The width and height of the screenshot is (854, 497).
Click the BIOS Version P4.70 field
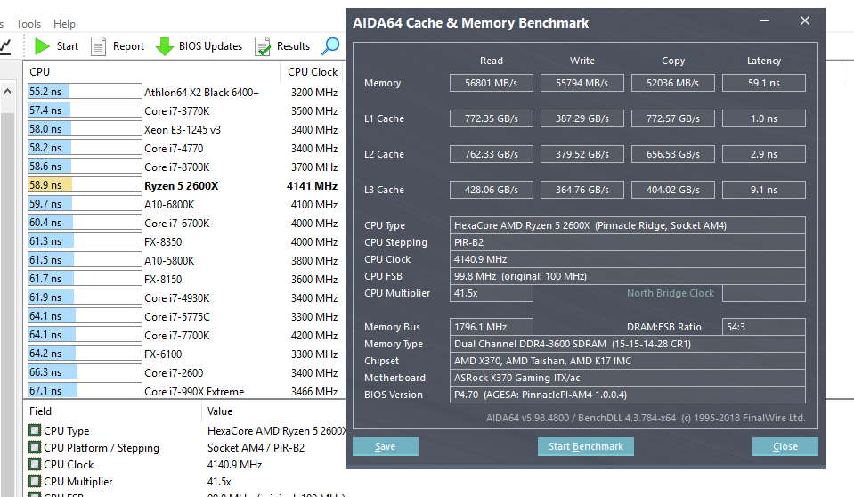pyautogui.click(x=628, y=395)
